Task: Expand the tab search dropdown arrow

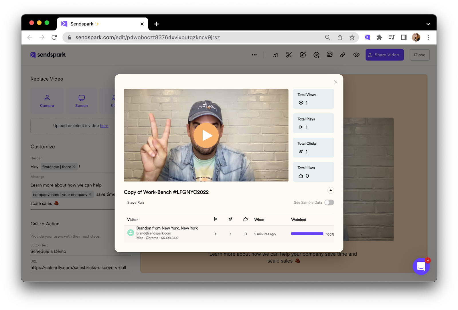Action: point(428,24)
